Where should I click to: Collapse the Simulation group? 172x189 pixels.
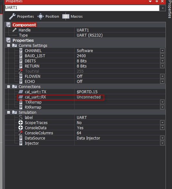pyautogui.click(x=8, y=113)
